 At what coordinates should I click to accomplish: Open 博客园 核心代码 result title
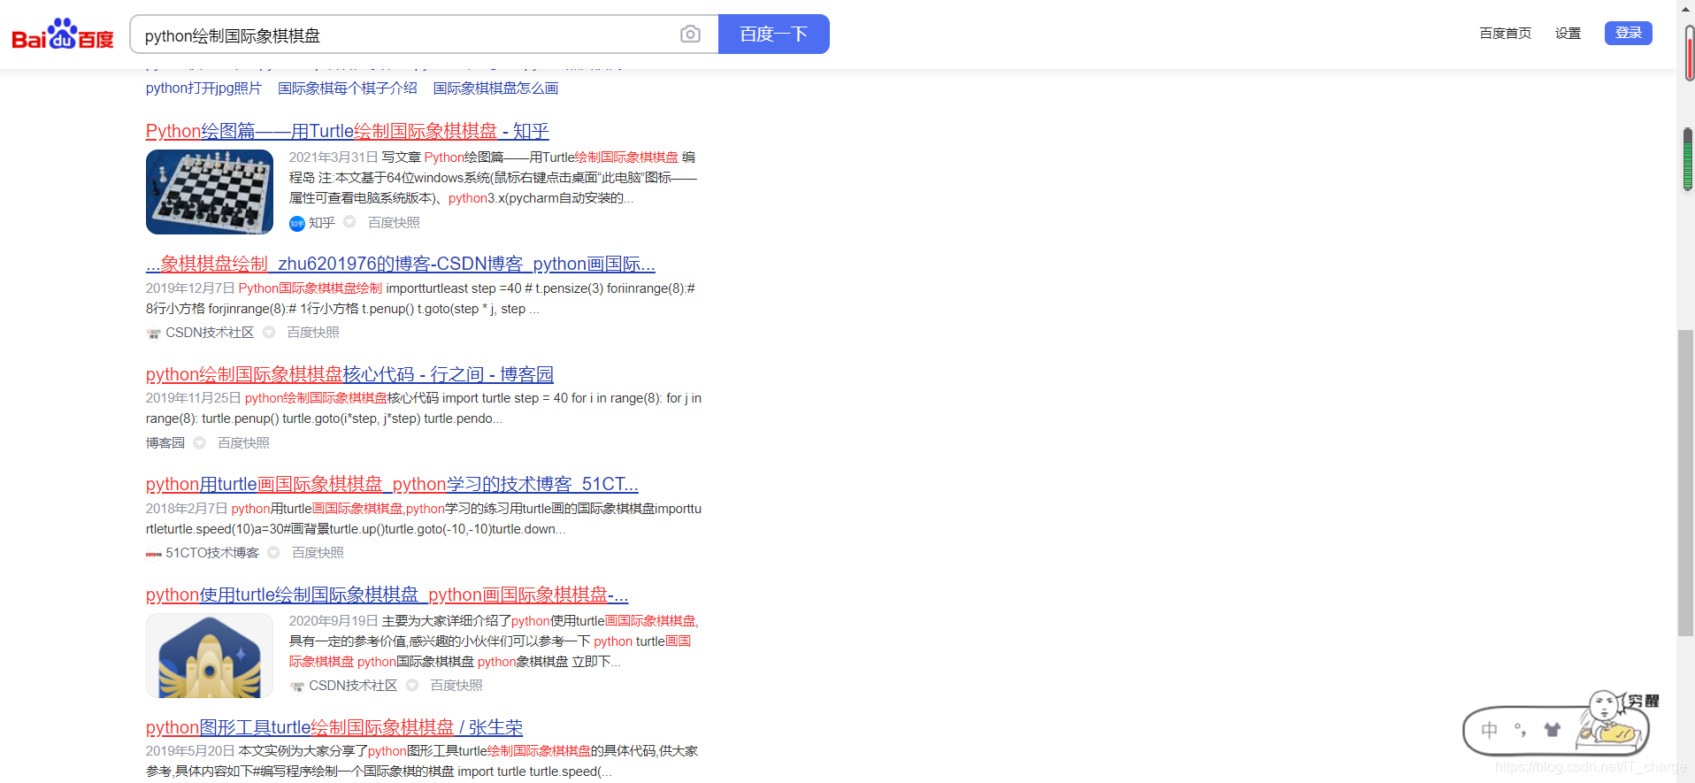[349, 374]
